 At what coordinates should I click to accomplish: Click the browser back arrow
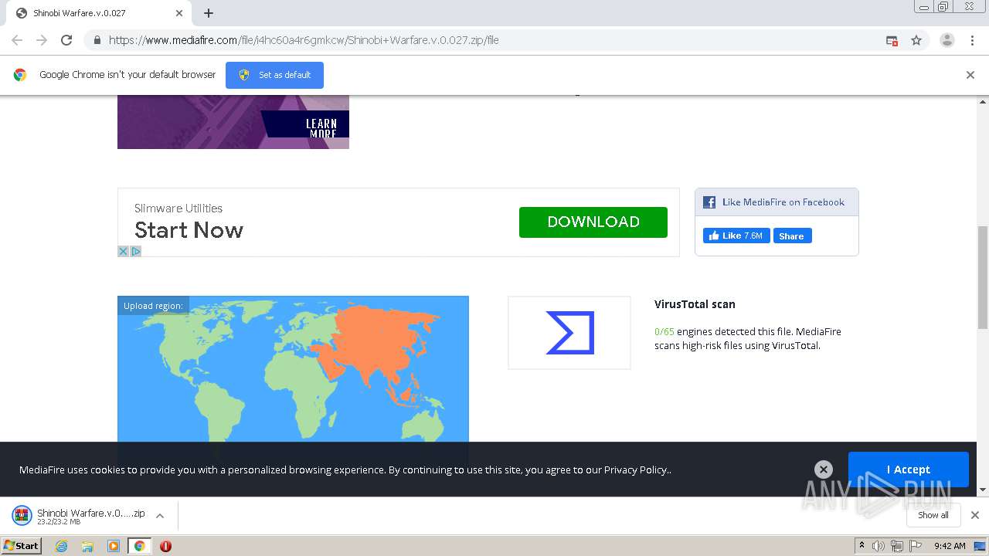pos(17,40)
